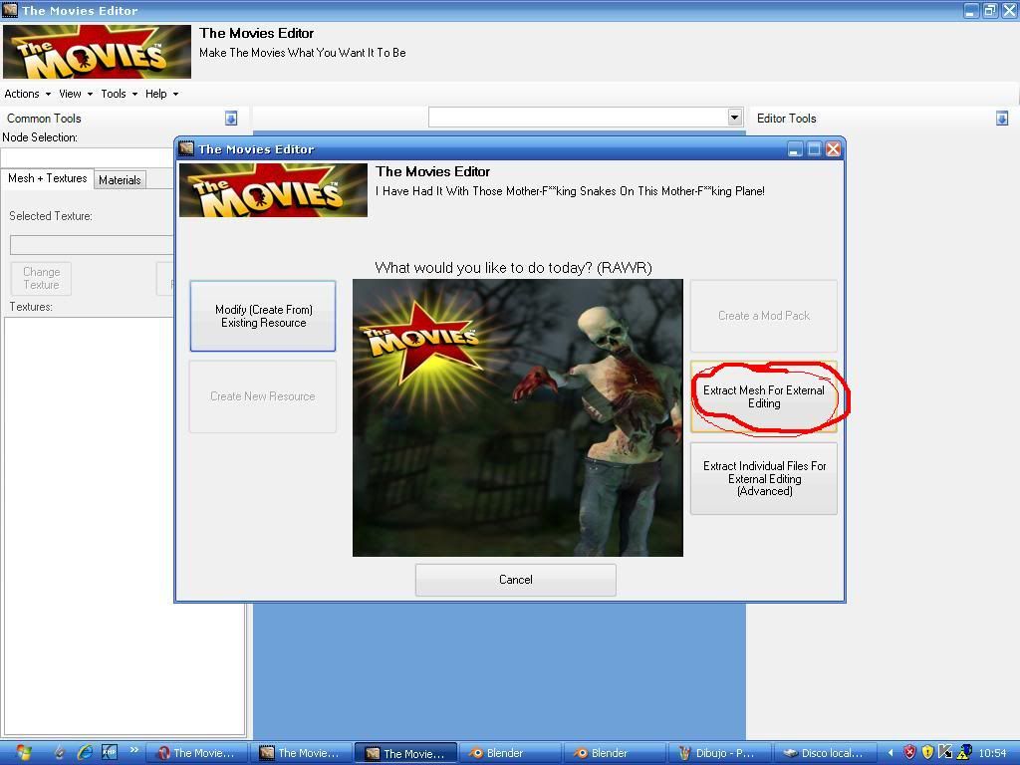Minimize the main Movies Editor window

[x=971, y=10]
